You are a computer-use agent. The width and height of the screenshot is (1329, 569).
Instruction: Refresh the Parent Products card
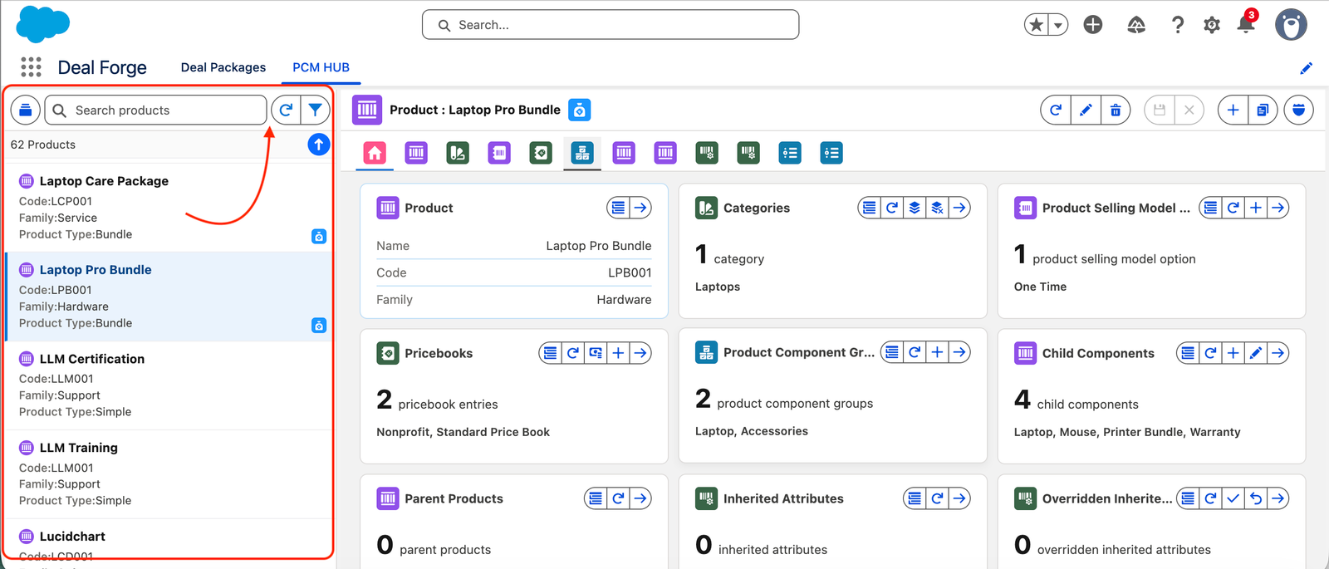pos(618,498)
